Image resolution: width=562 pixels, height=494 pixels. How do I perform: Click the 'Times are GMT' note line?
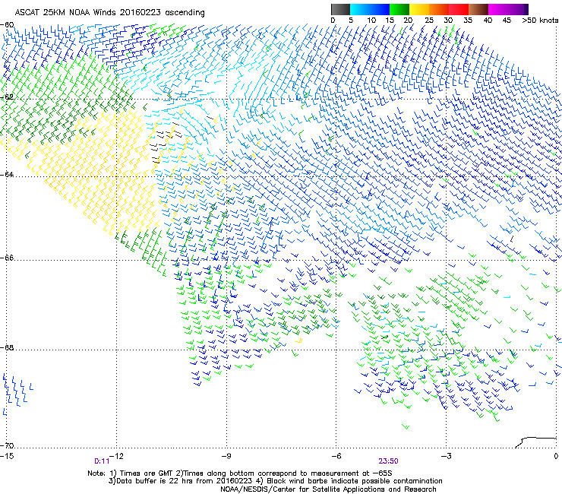pyautogui.click(x=240, y=473)
